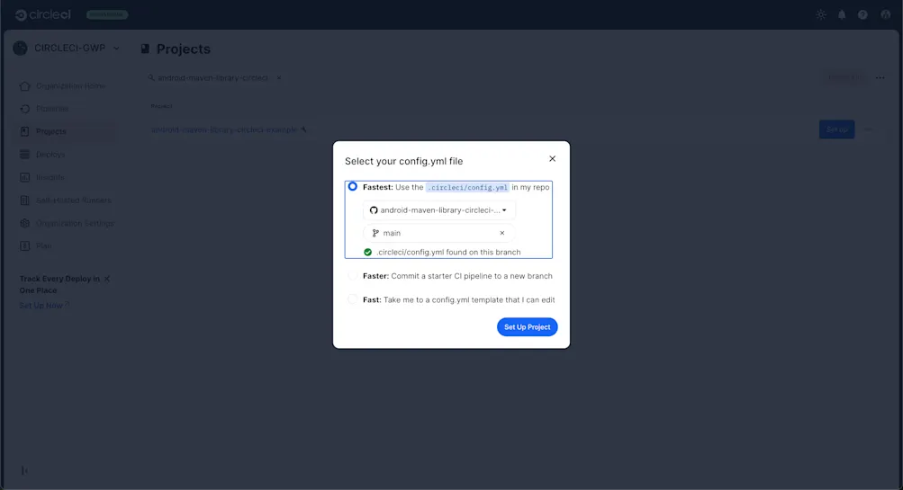Close the Select your config.yml dialog
903x490 pixels.
point(552,159)
